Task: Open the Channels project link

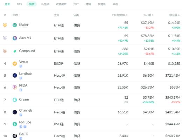Action: coord(26,110)
